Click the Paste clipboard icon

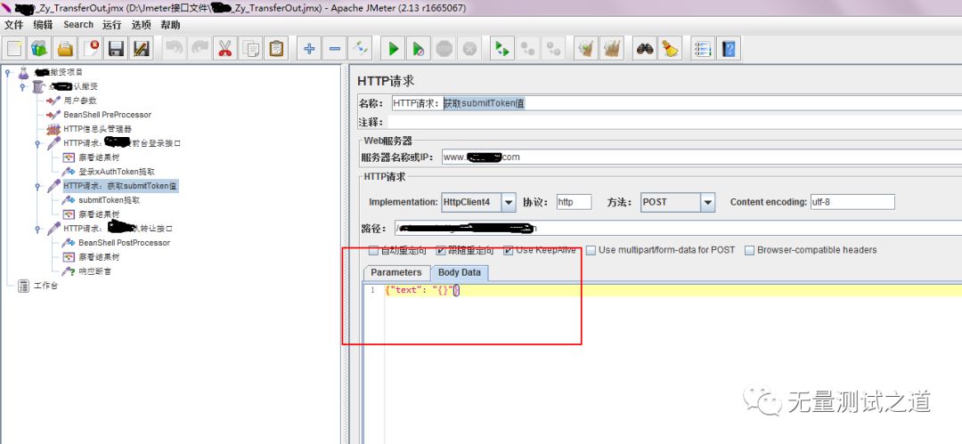pyautogui.click(x=277, y=48)
